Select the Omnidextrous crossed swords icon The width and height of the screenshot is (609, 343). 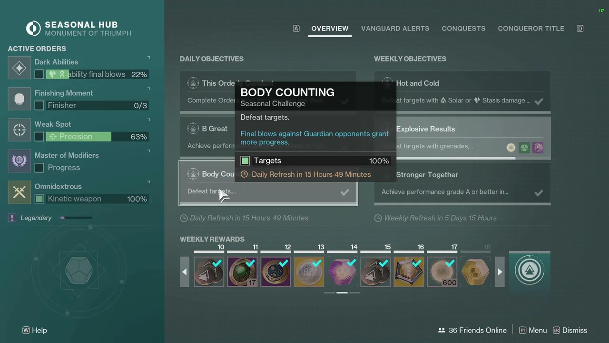coord(19,192)
